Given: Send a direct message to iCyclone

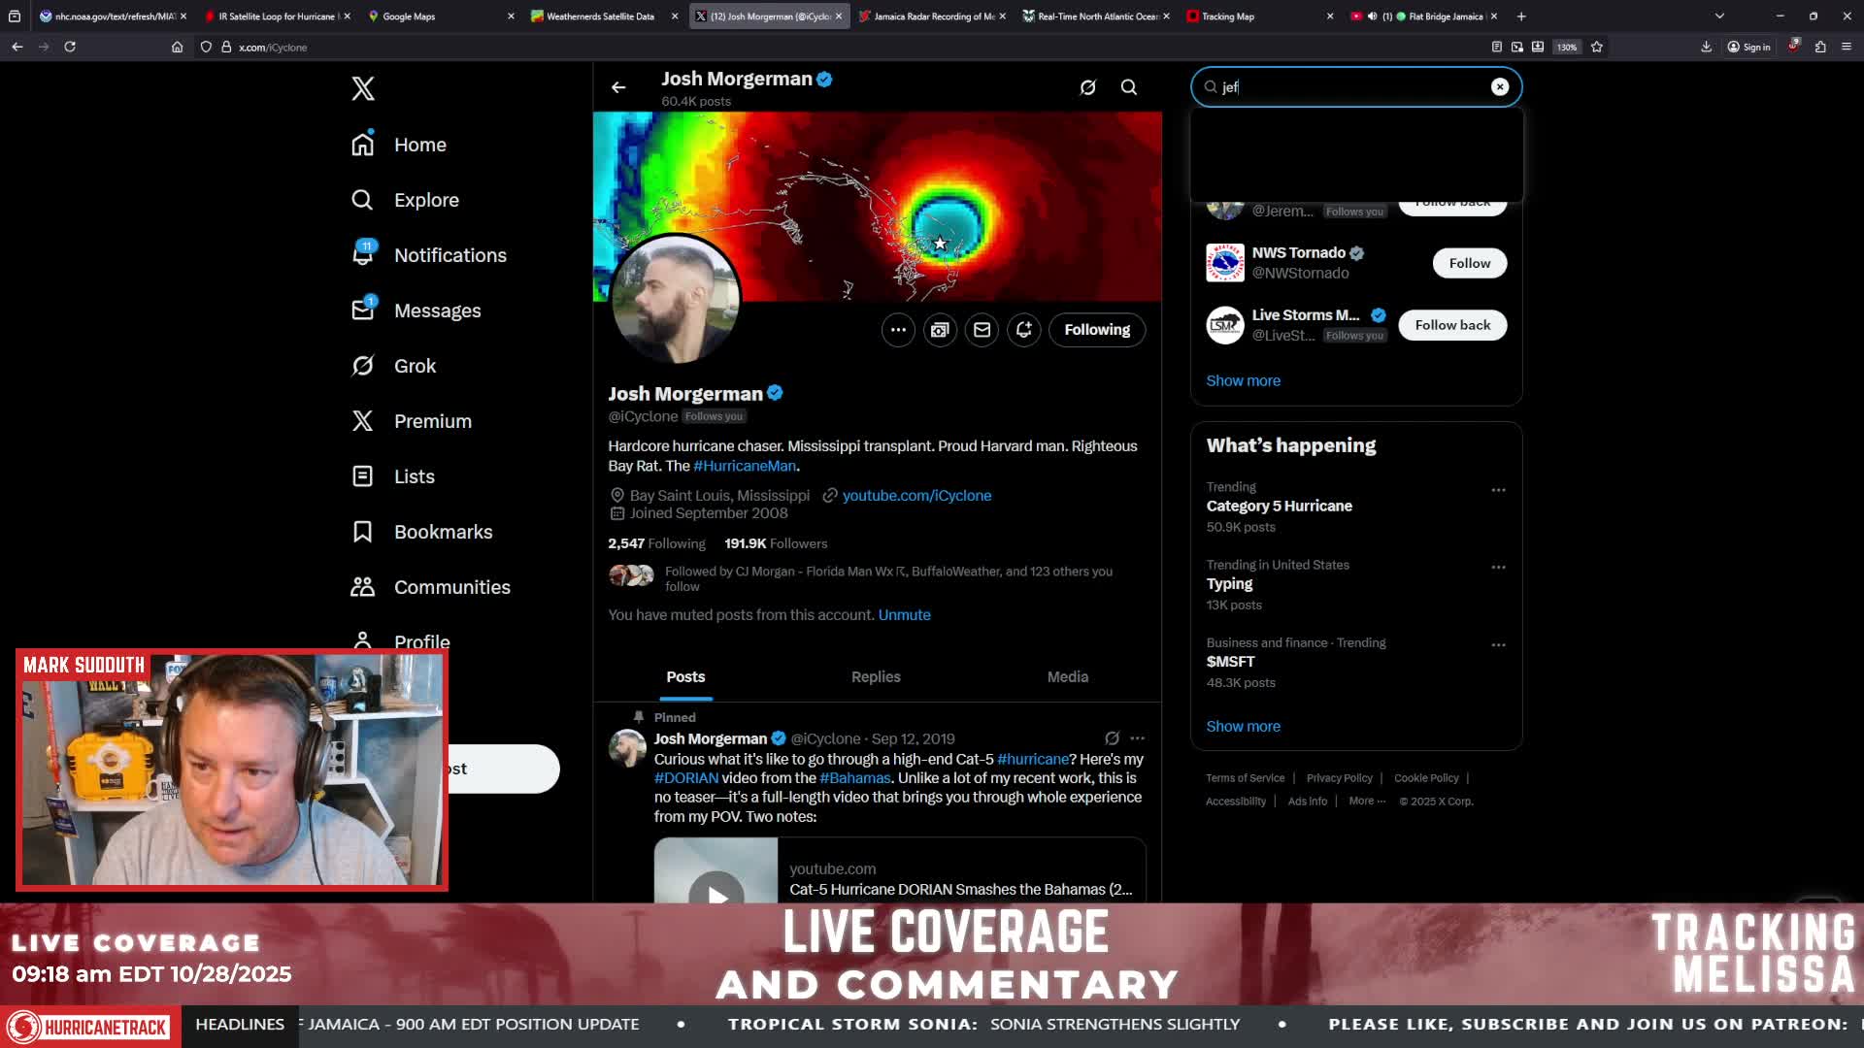Looking at the screenshot, I should pos(982,330).
